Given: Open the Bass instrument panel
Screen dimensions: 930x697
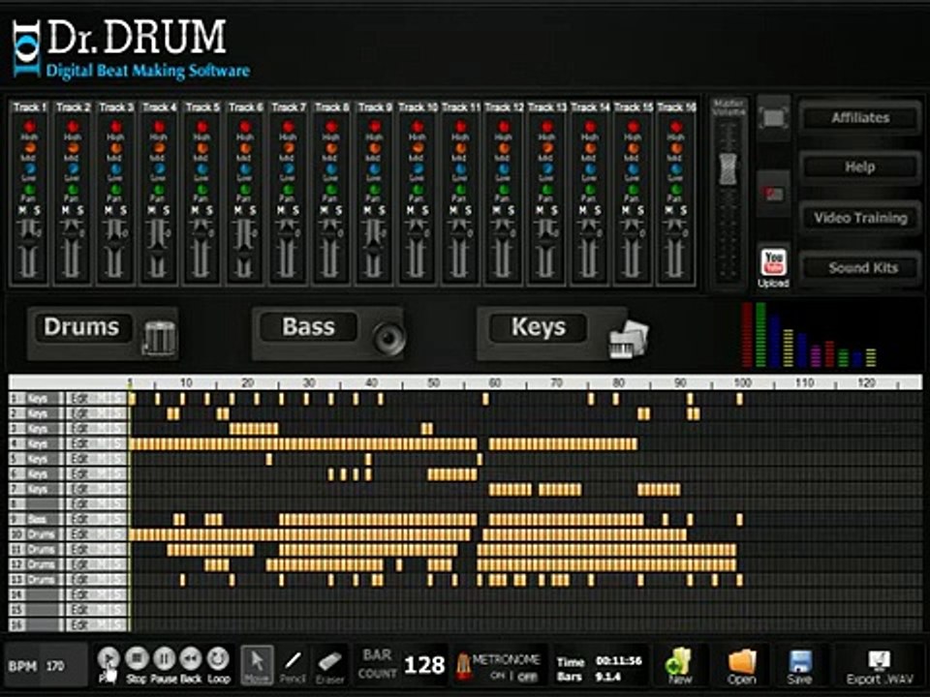Looking at the screenshot, I should tap(327, 332).
